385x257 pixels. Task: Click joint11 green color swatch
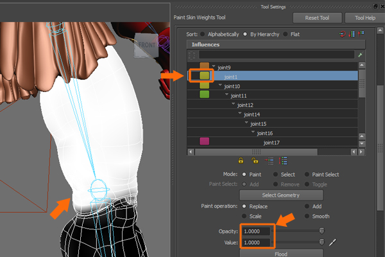pos(204,94)
